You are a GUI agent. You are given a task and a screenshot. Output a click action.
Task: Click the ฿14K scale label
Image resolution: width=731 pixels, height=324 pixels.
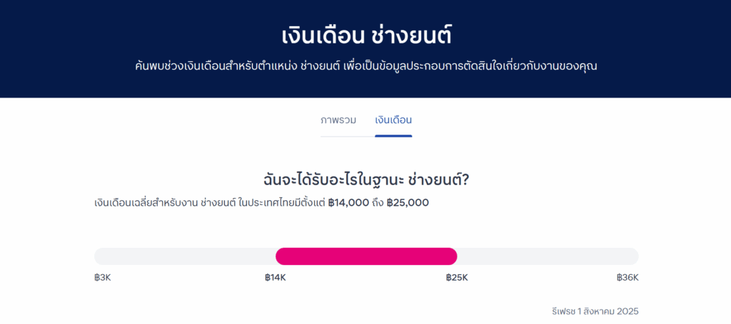point(275,278)
